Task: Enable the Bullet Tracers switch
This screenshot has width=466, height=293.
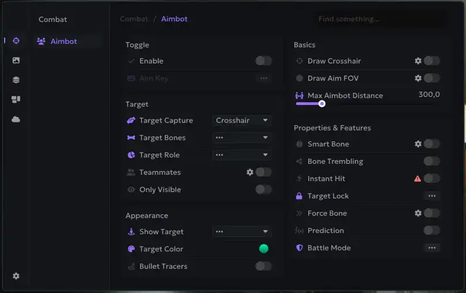Action: (x=263, y=266)
